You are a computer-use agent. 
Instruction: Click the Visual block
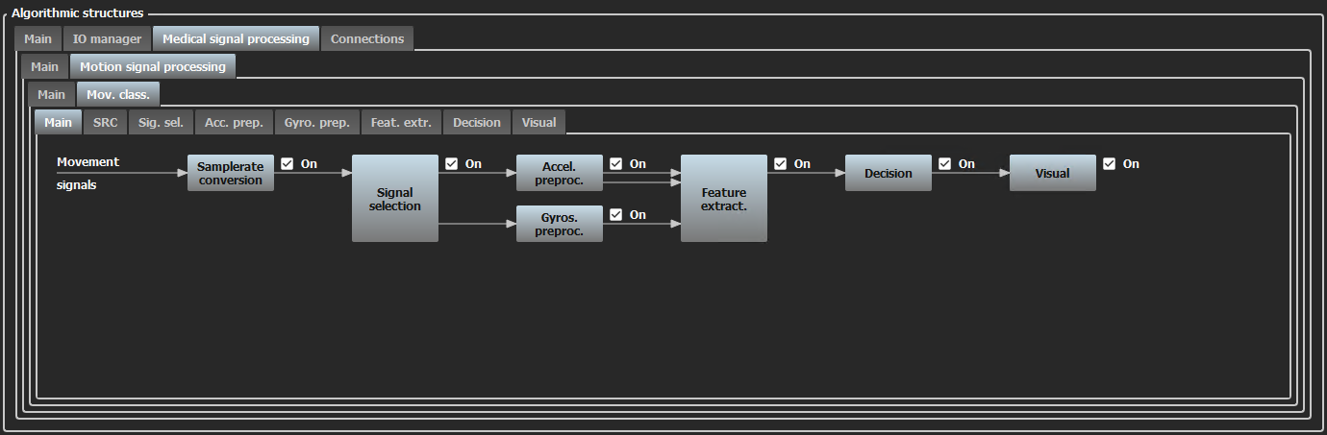[1052, 173]
